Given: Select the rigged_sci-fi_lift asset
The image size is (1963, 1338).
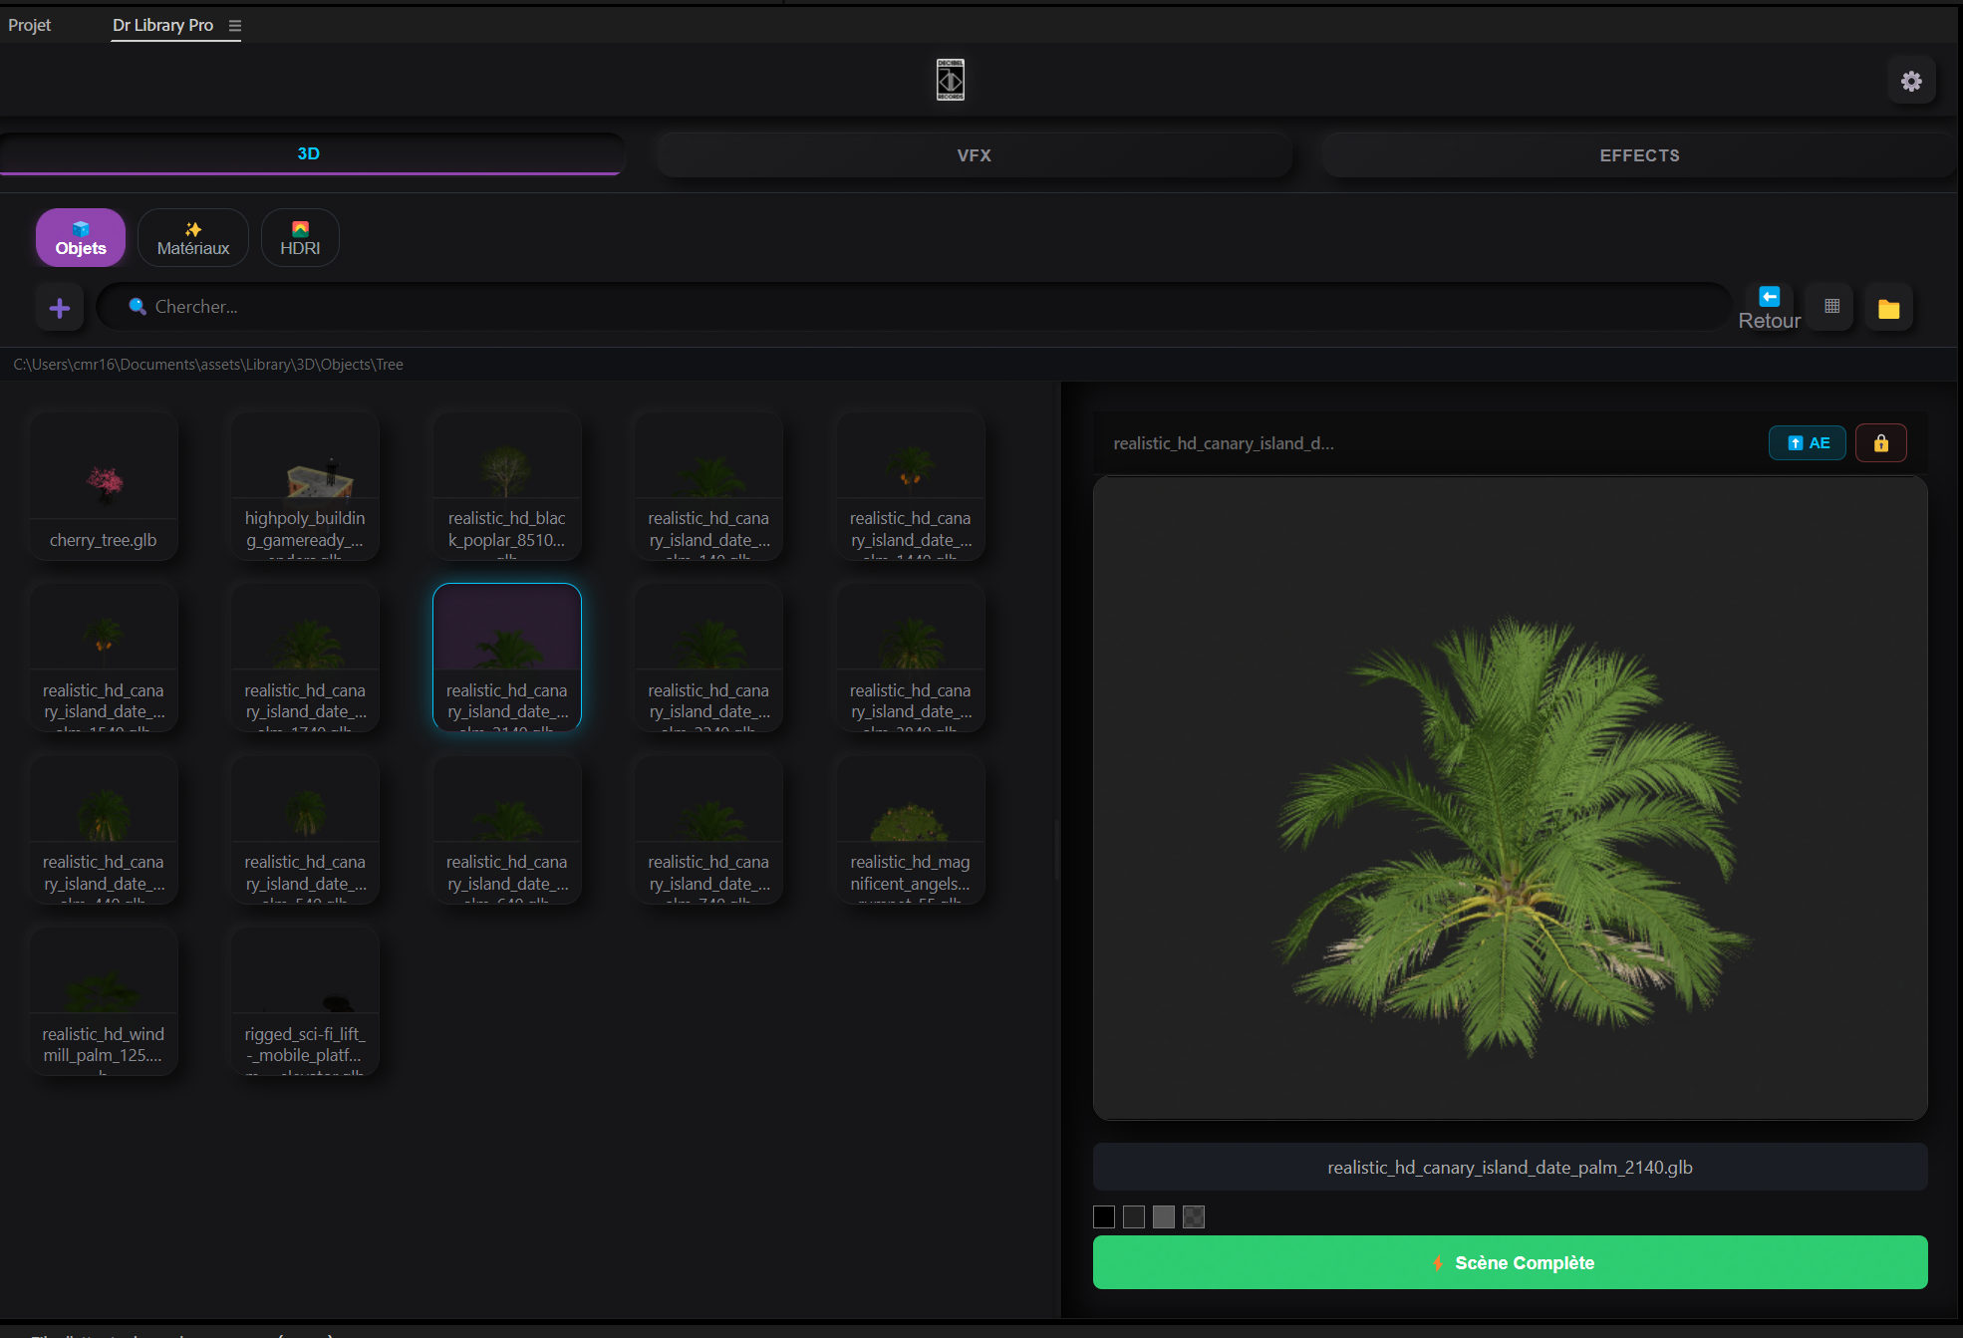Looking at the screenshot, I should pos(305,1002).
